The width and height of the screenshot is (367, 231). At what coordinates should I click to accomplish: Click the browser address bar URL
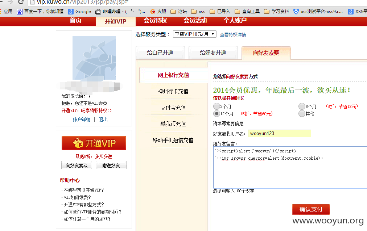(x=83, y=2)
